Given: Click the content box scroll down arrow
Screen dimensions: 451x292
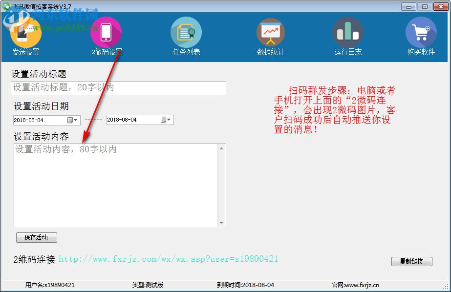Looking at the screenshot, I should [221, 223].
